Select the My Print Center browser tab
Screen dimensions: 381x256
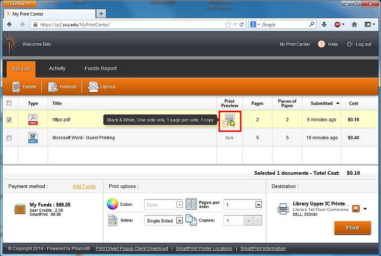50,14
